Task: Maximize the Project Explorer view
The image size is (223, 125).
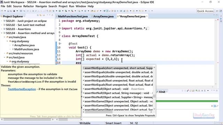Action: 52,15
